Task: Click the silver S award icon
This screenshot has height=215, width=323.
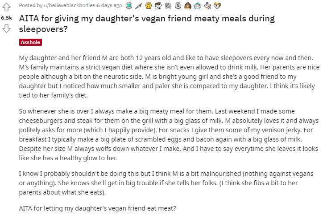Action: point(178,6)
